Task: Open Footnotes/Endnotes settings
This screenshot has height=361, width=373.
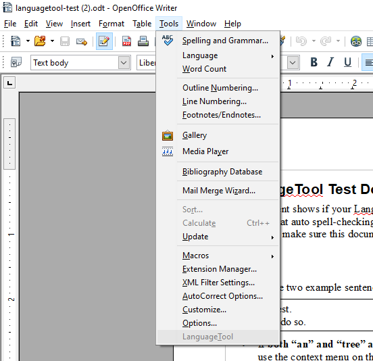Action: (218, 115)
